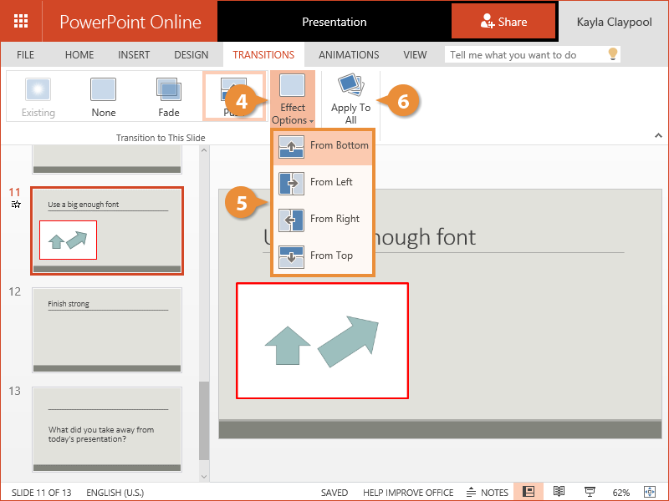Choose From Right effect option
Image resolution: width=669 pixels, height=501 pixels.
point(323,219)
